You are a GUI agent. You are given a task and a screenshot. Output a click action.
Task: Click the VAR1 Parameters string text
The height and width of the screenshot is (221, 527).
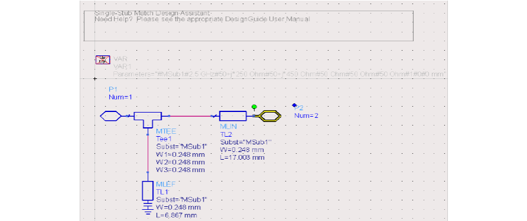tap(280, 74)
